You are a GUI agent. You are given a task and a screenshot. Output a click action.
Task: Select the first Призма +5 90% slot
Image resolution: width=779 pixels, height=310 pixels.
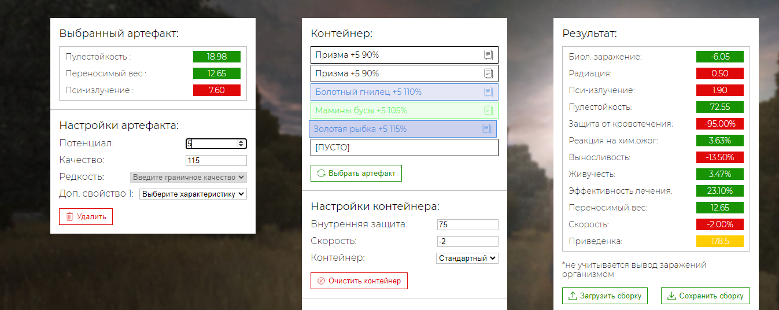[x=404, y=55]
